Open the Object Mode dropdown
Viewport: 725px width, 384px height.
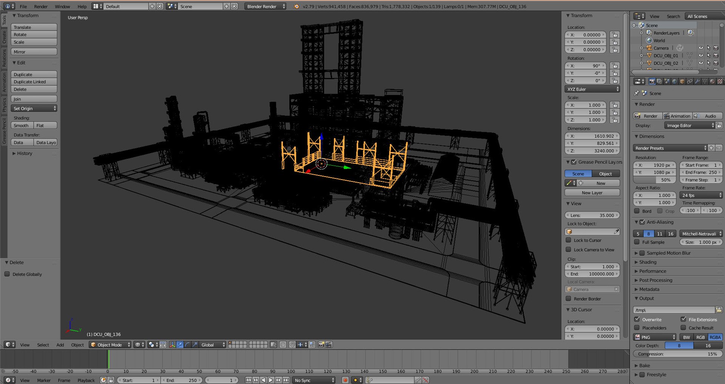point(110,344)
